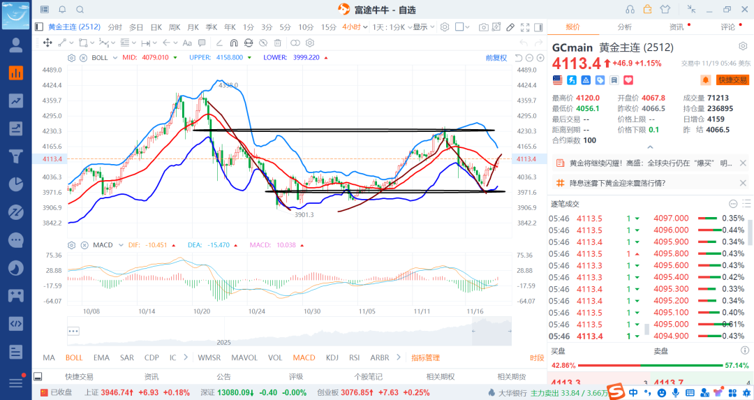Open the Markets bar-chart icon in left sidebar

coord(16,73)
